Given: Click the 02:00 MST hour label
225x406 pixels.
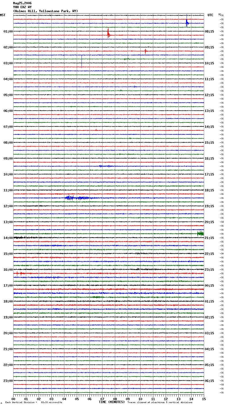Looking at the screenshot, I should tap(8, 47).
